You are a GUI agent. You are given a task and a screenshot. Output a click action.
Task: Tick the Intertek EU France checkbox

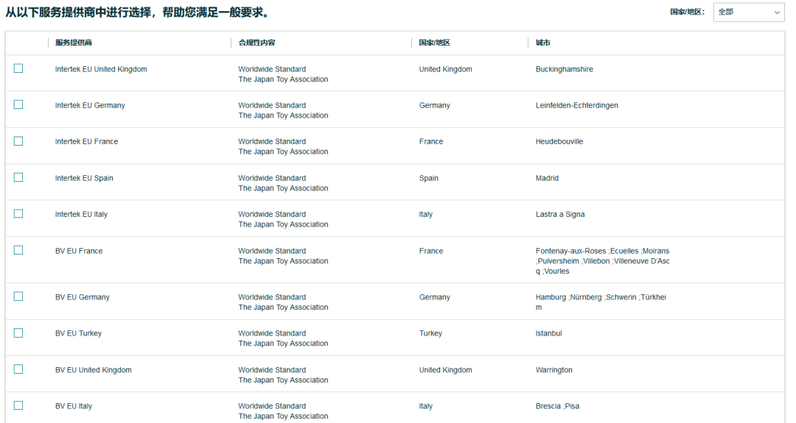tap(18, 141)
